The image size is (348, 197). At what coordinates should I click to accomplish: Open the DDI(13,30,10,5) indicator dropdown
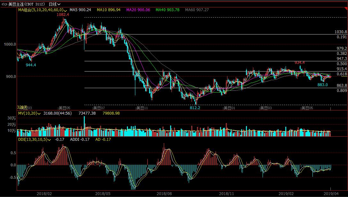pyautogui.click(x=50, y=140)
